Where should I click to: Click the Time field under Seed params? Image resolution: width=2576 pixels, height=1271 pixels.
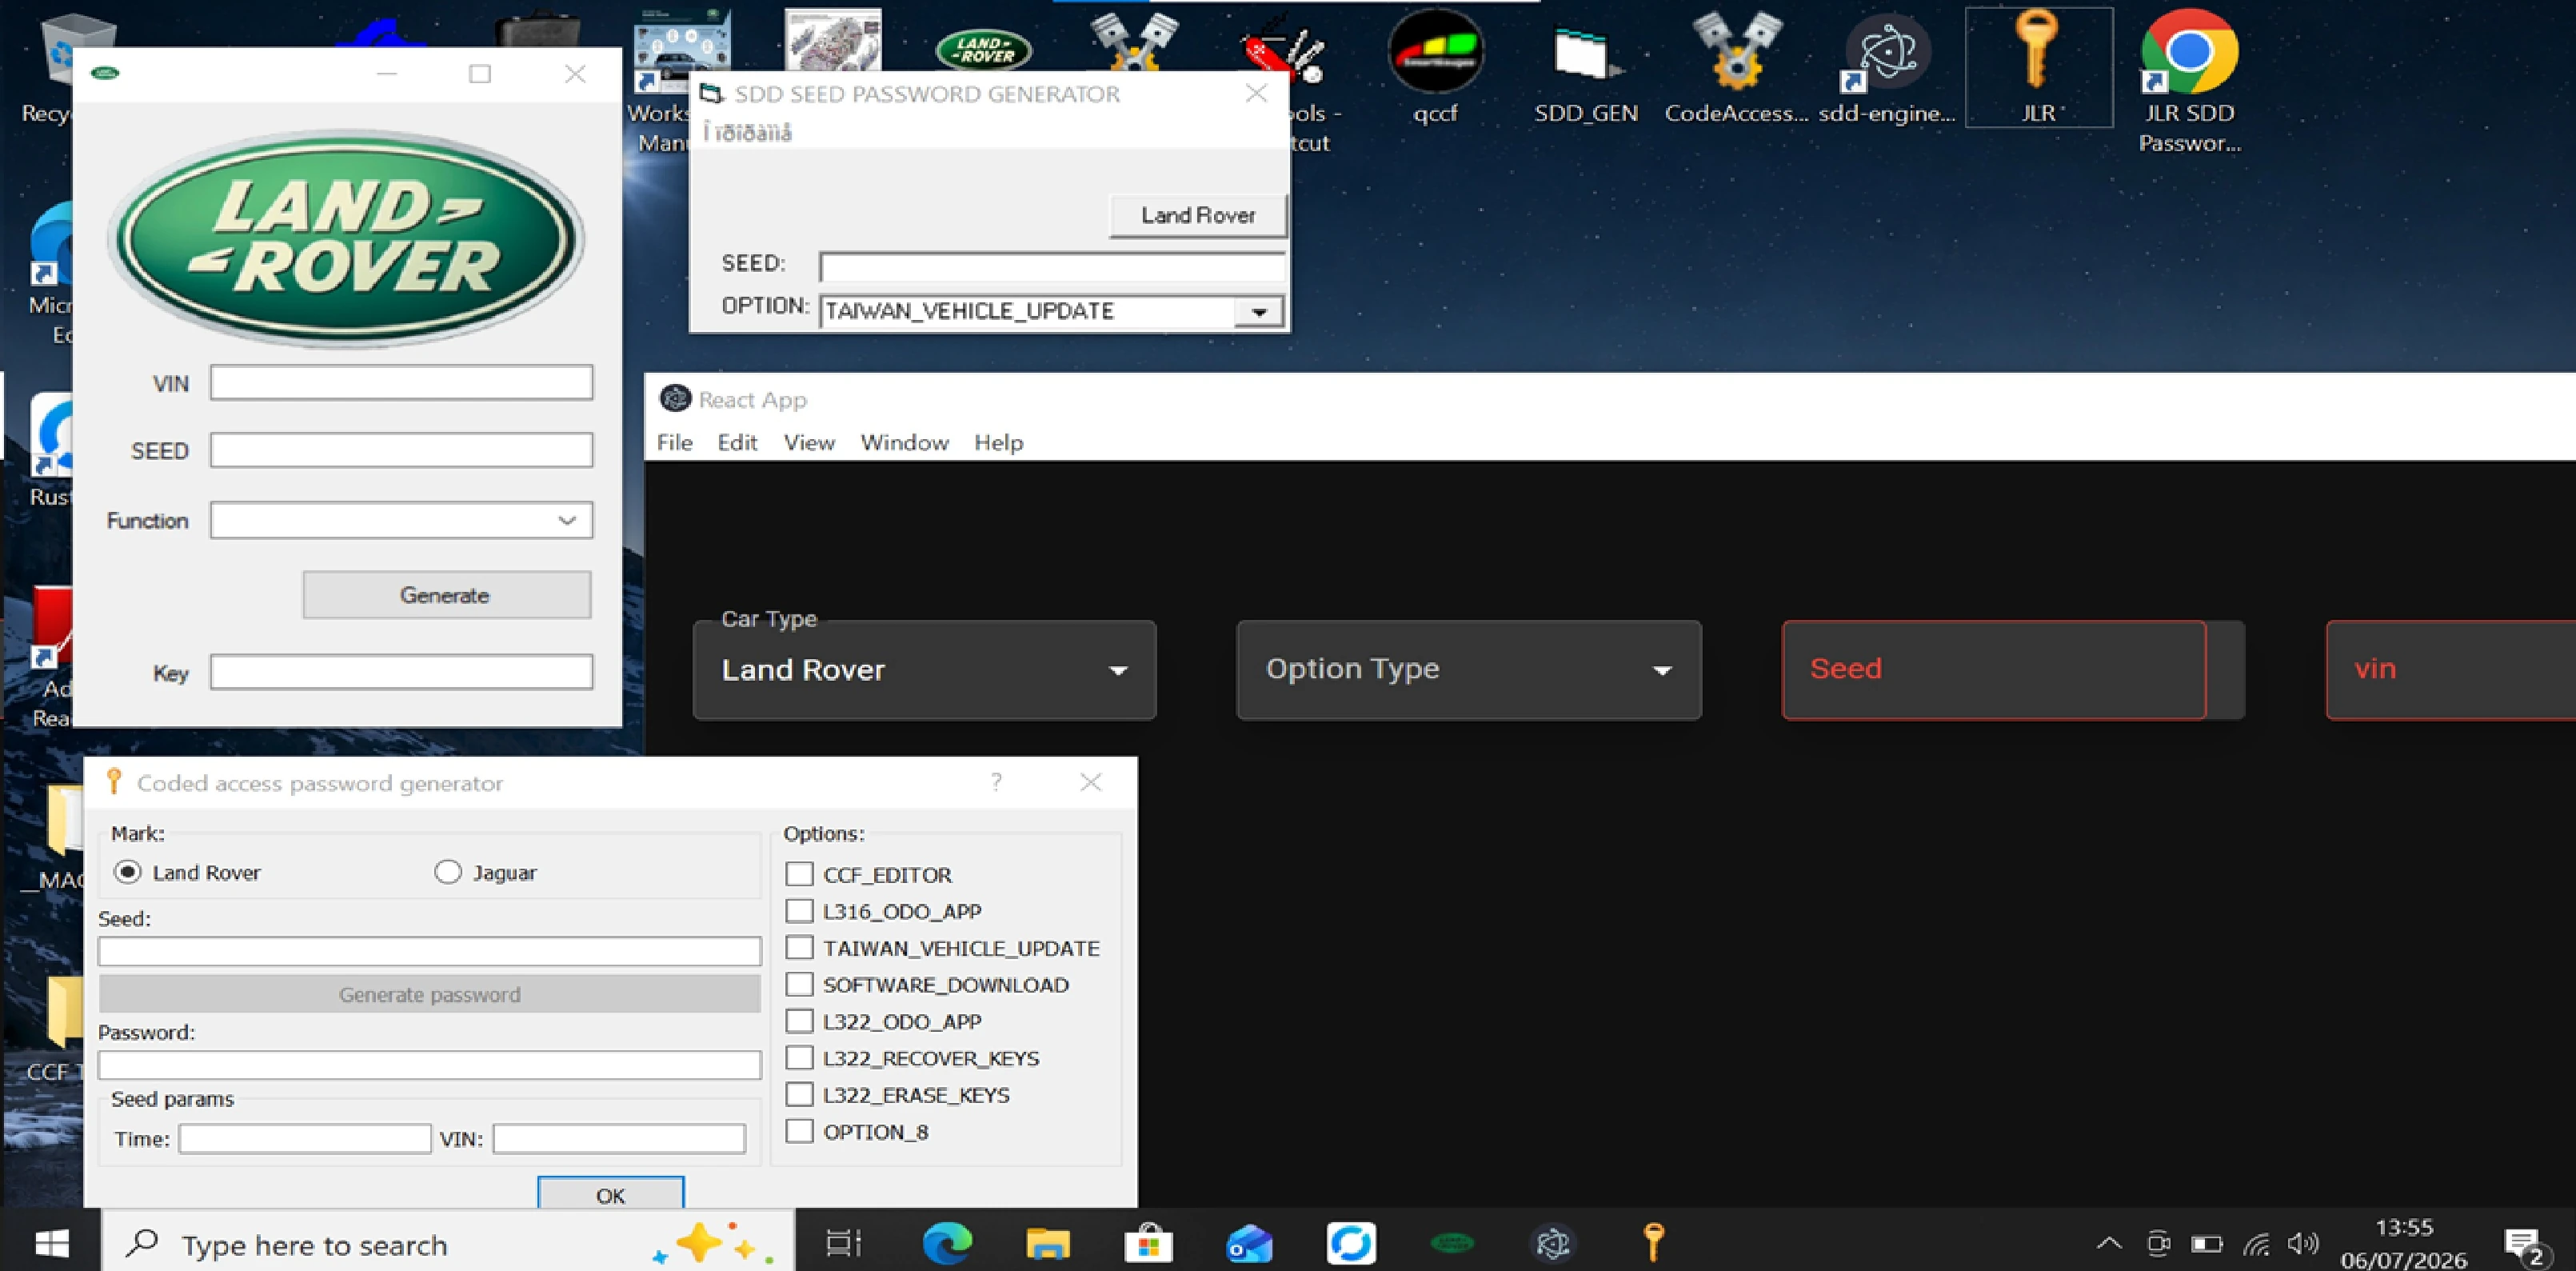(x=304, y=1138)
